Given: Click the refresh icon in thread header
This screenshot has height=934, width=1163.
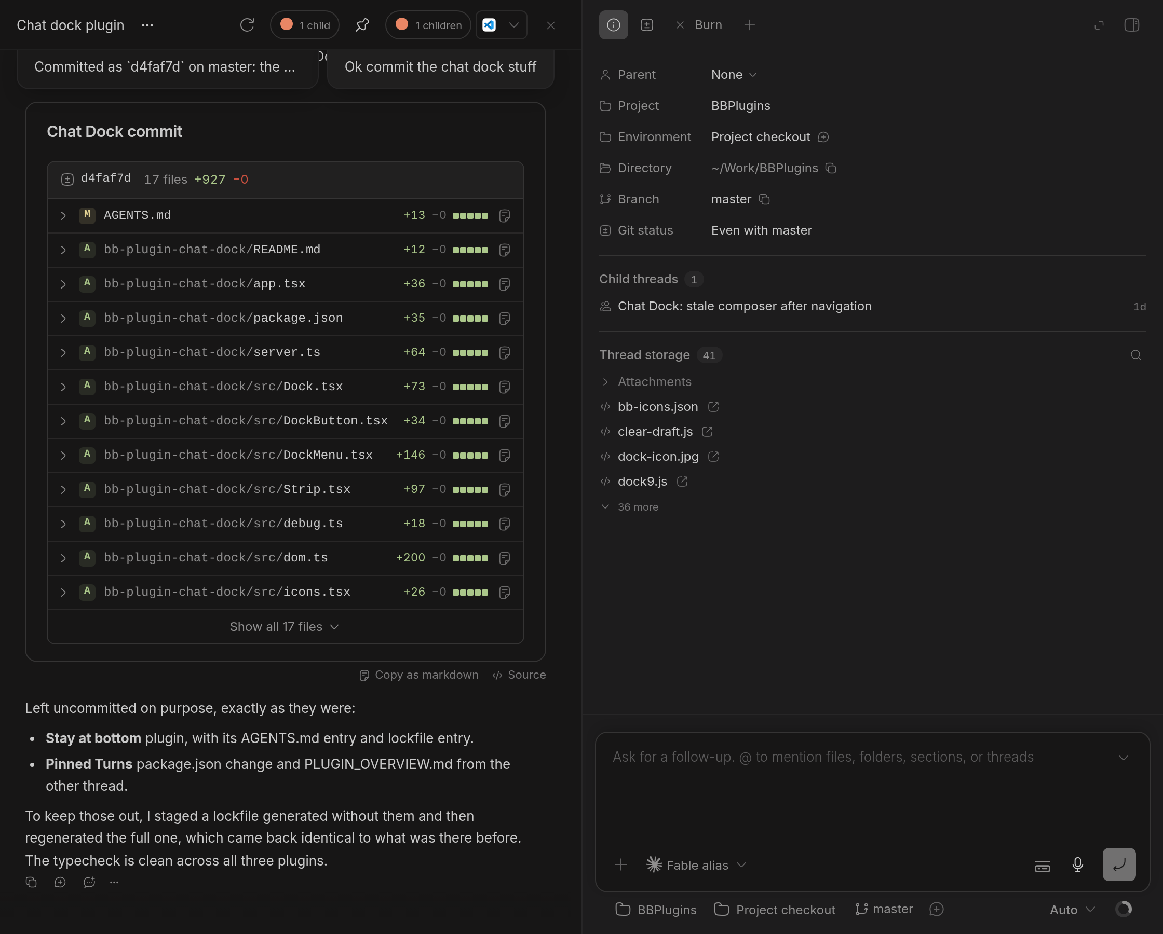Looking at the screenshot, I should [x=247, y=25].
